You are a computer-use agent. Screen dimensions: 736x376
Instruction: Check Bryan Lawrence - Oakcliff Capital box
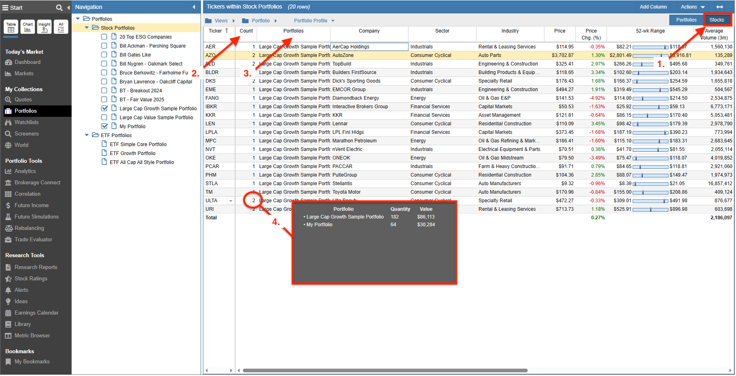104,81
